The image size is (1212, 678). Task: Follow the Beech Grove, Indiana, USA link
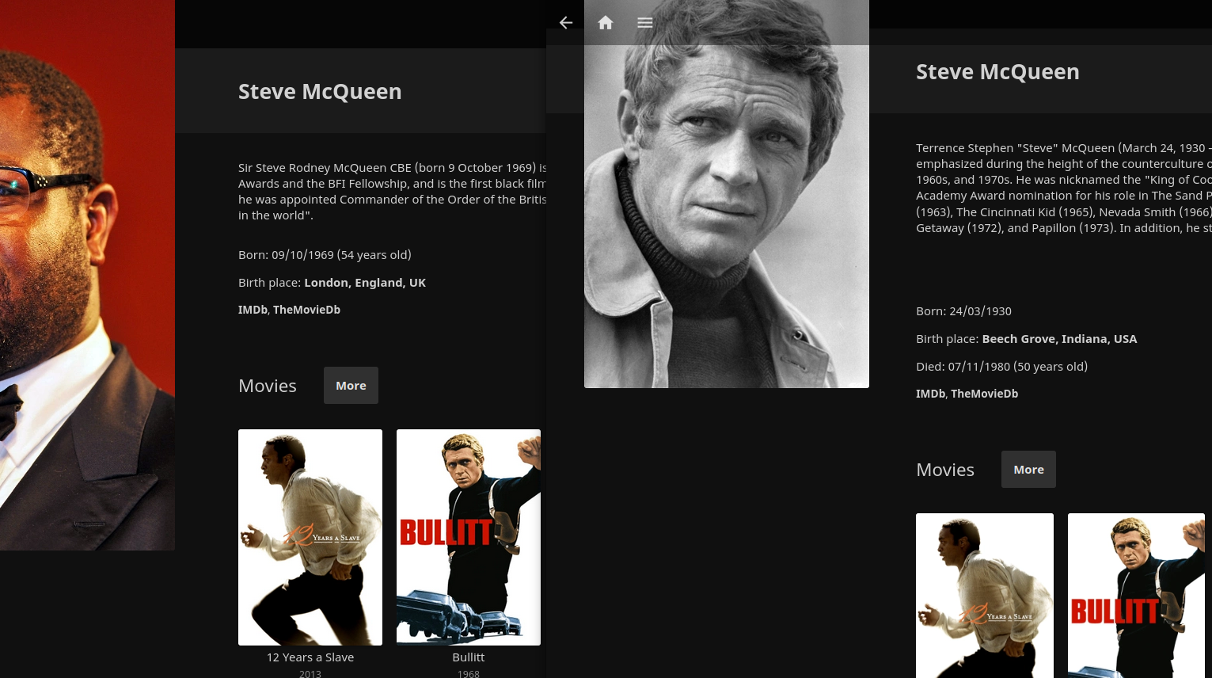[x=1059, y=339]
